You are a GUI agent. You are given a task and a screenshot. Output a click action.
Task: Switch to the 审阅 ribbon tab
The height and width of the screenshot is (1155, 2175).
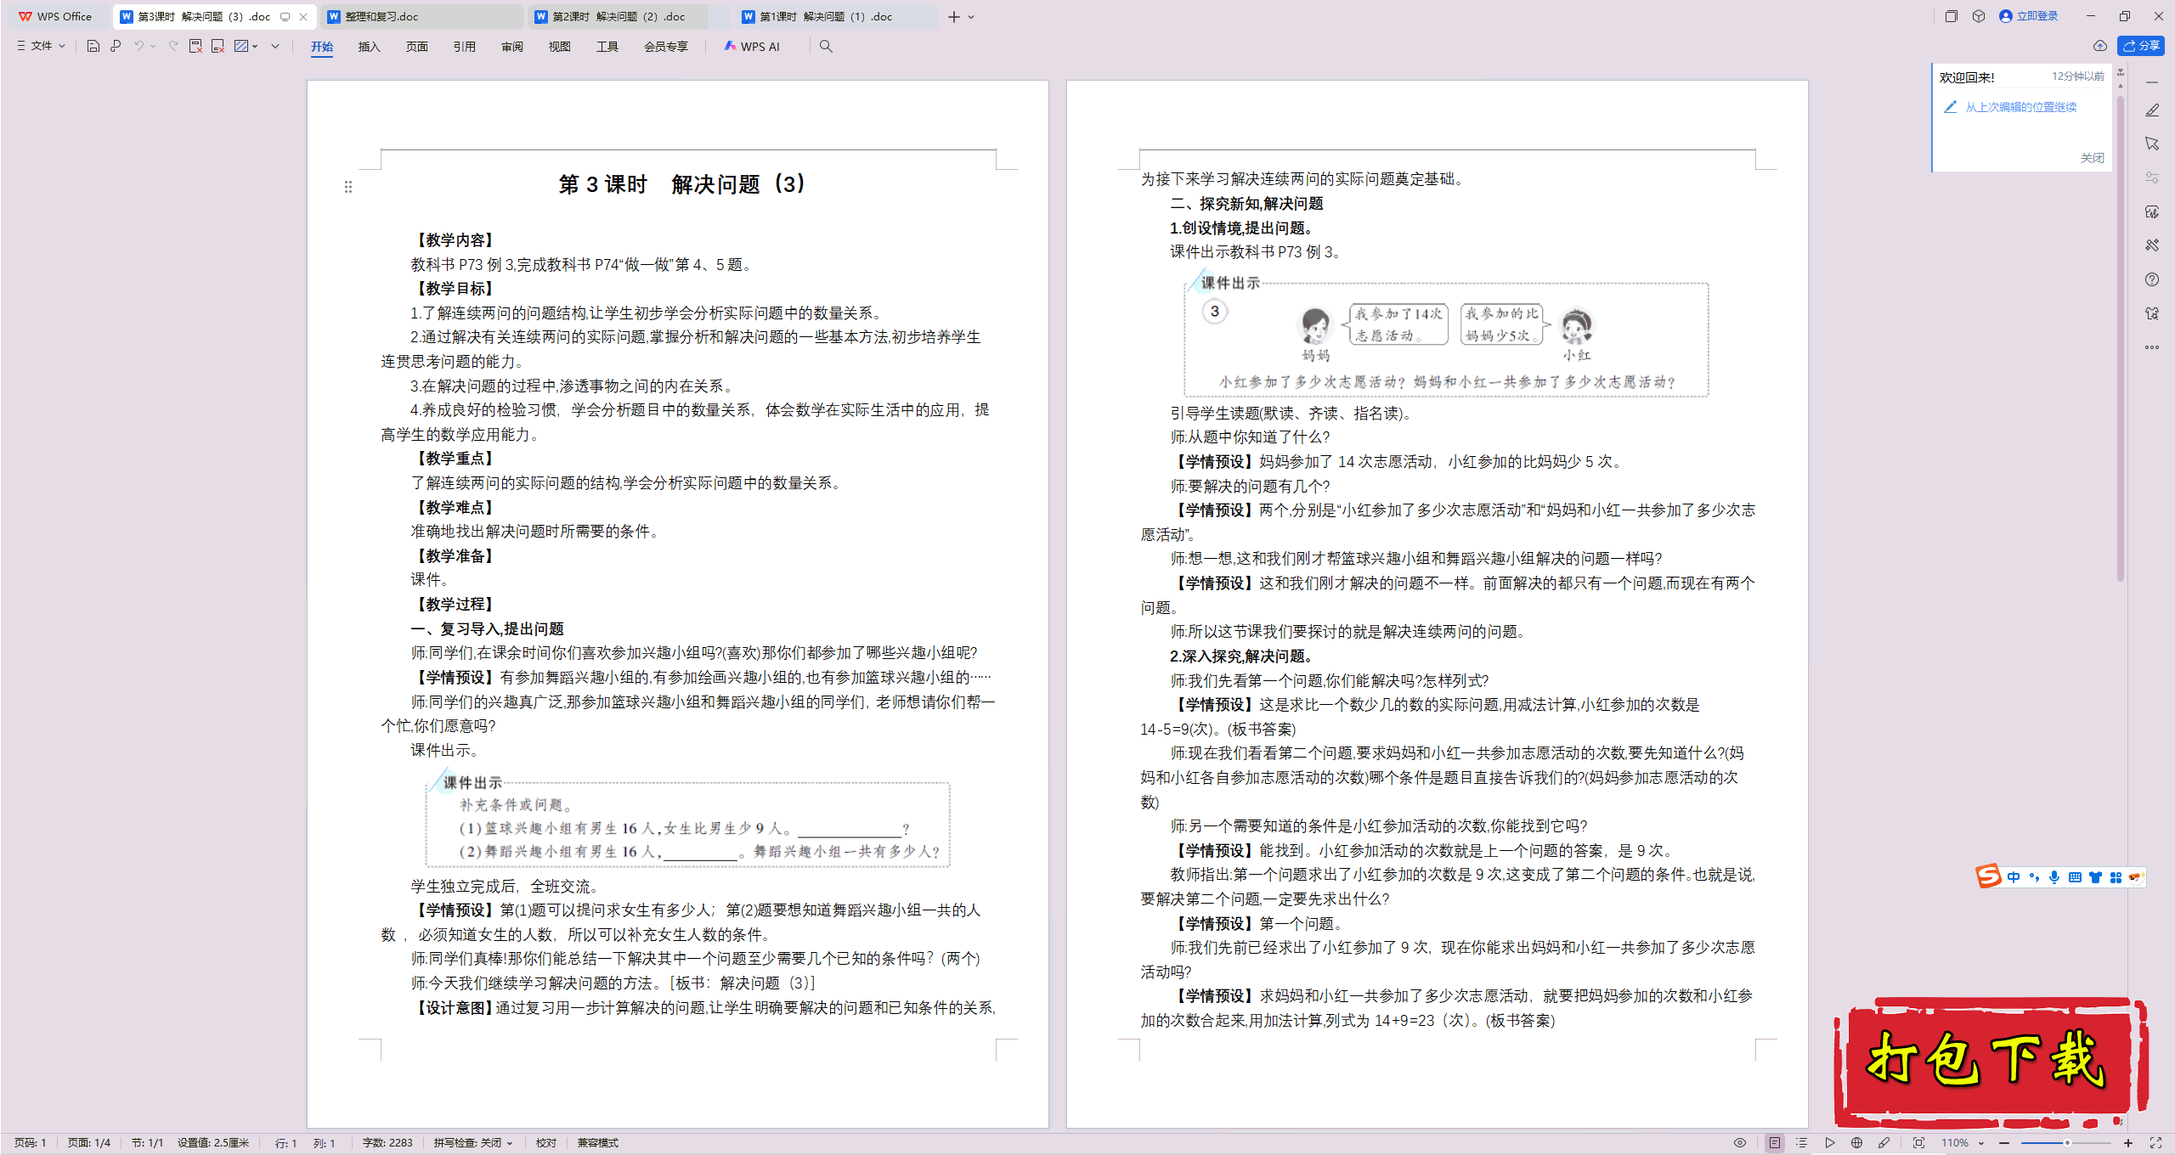tap(511, 47)
